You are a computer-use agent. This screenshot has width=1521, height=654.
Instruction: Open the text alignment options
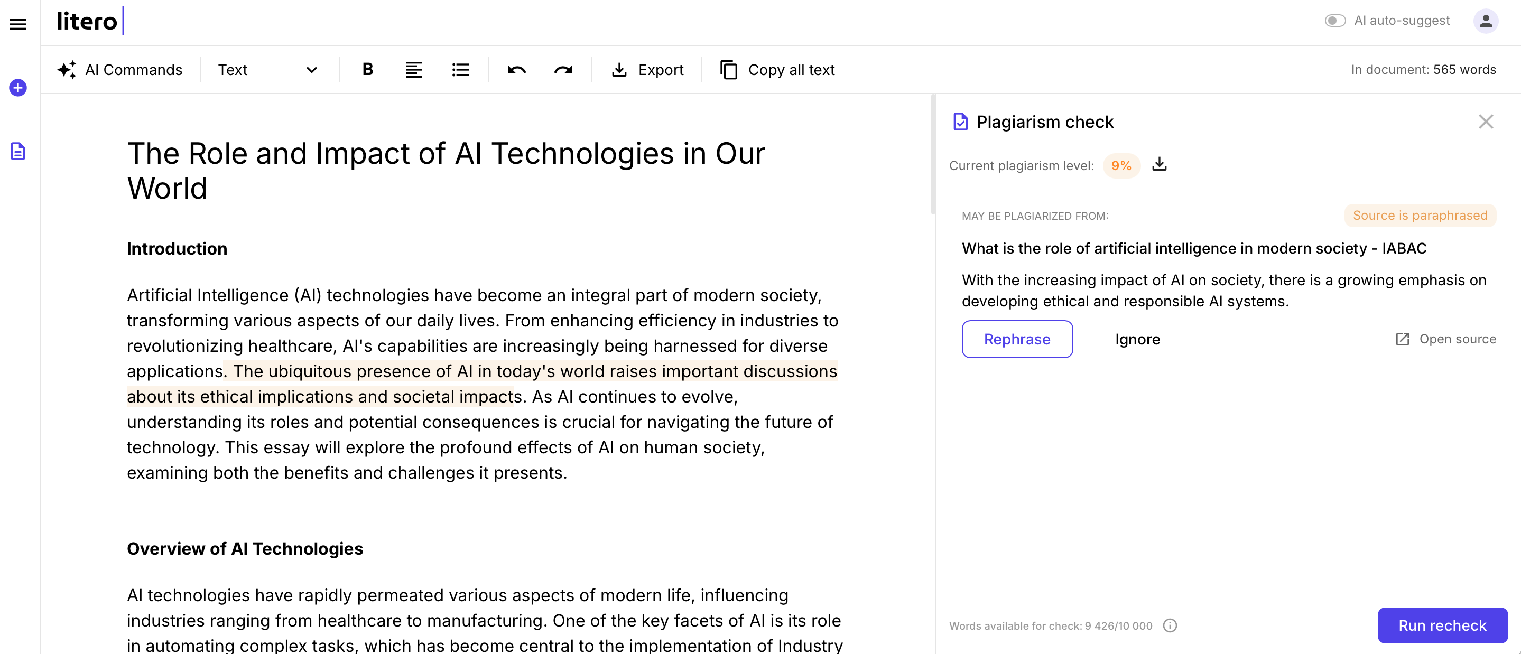(x=413, y=70)
